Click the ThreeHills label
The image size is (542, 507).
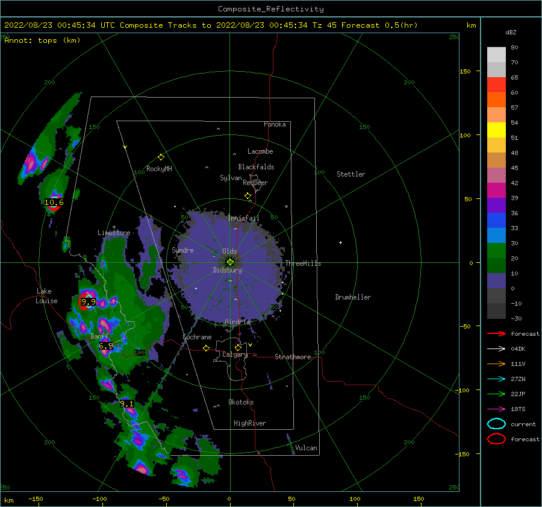coord(303,263)
